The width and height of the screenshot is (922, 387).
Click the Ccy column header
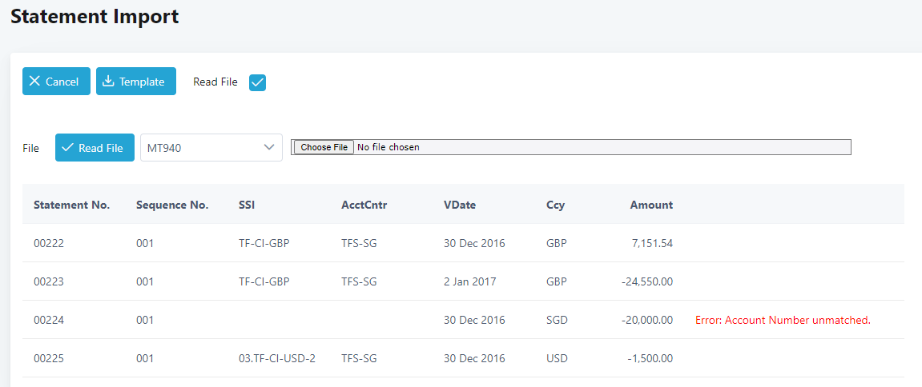point(554,205)
